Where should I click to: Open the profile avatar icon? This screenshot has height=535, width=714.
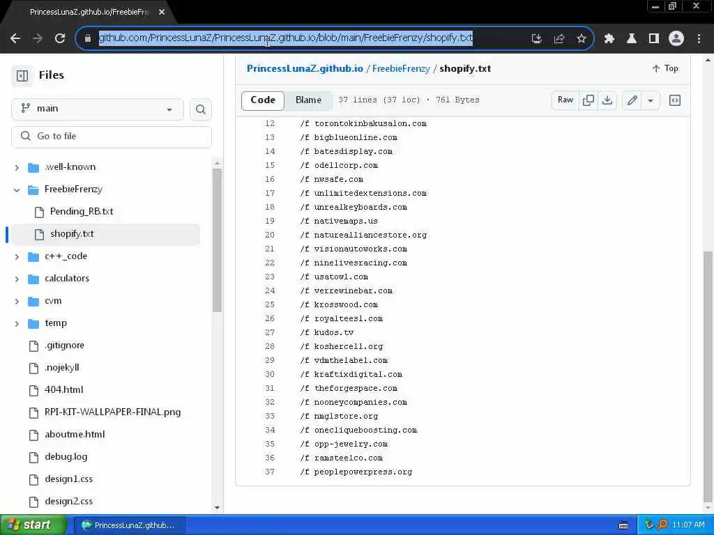[x=676, y=38]
